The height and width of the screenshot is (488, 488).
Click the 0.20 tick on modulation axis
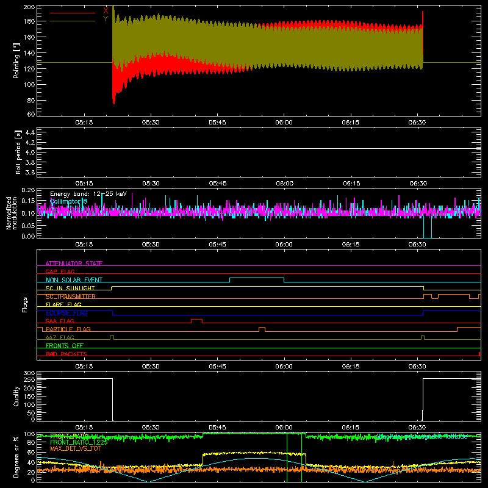tap(28, 190)
